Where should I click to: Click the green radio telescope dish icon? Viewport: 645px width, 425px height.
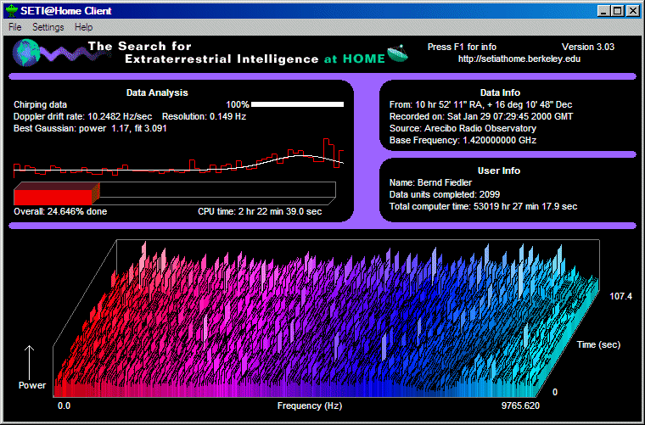[397, 53]
